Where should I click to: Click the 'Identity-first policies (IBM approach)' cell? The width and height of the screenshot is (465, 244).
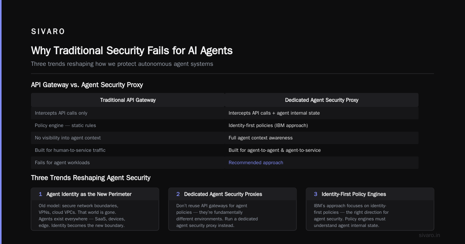322,125
